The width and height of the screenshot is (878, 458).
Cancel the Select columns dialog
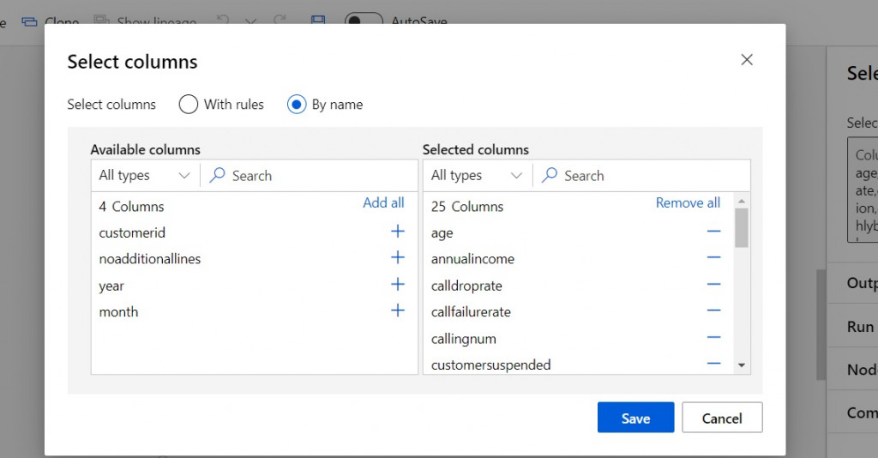(722, 418)
